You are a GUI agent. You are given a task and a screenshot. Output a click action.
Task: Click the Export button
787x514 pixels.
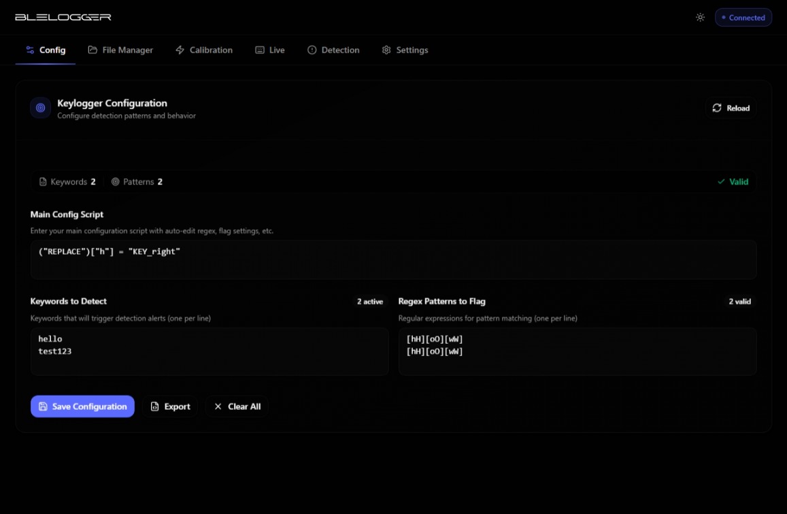pyautogui.click(x=170, y=406)
